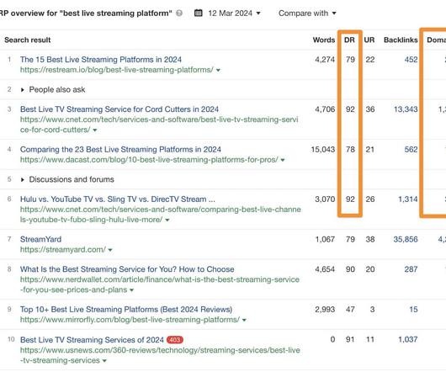Viewport: 446px width, 372px height.
Task: Open Best Live TV Streaming Services of 2024
Action: (92, 339)
